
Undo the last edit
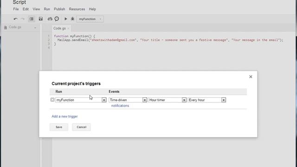pos(15,19)
